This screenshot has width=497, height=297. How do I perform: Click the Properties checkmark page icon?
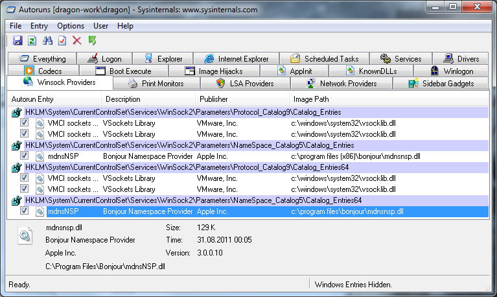point(62,41)
